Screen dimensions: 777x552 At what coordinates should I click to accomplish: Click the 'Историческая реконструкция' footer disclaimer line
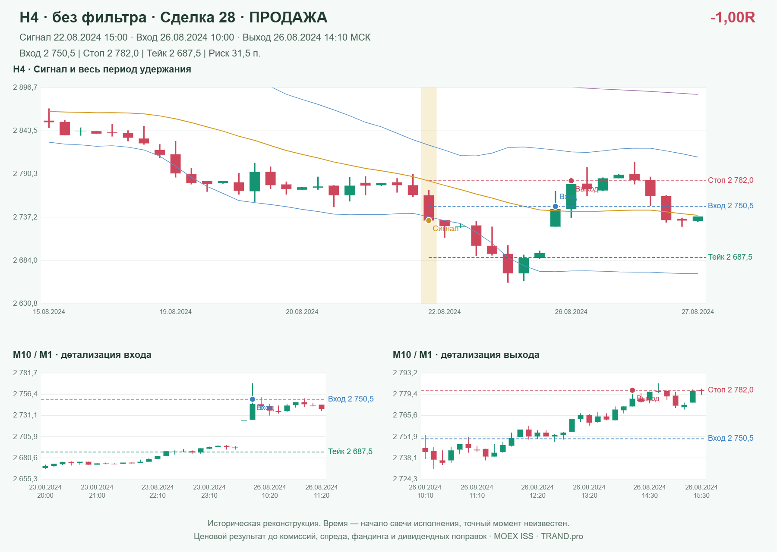pyautogui.click(x=388, y=524)
